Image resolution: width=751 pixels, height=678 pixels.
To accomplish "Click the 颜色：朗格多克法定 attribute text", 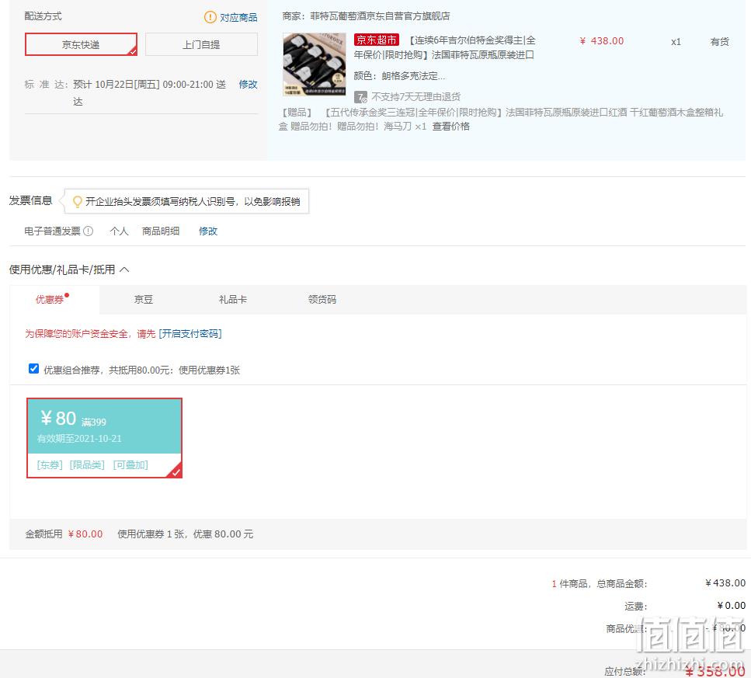I will point(399,76).
